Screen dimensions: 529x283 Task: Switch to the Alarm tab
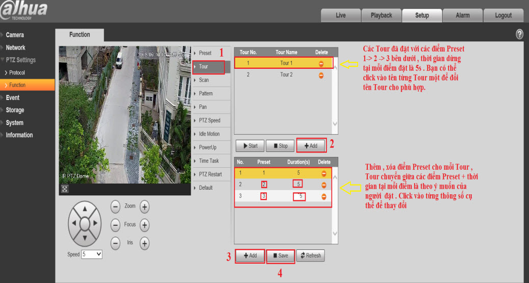[462, 15]
